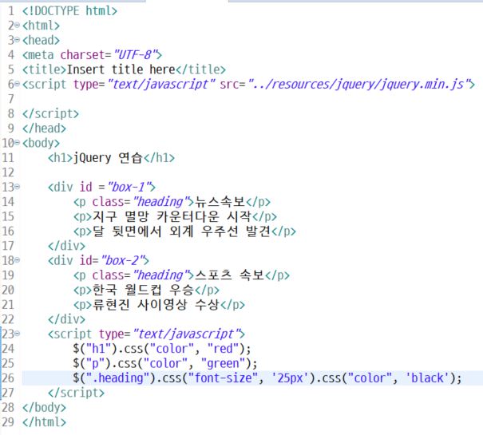Viewport: 483px width, 435px height.
Task: Click the "font-size" property string
Action: coord(224,378)
